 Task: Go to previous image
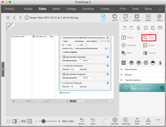(x=14, y=18)
